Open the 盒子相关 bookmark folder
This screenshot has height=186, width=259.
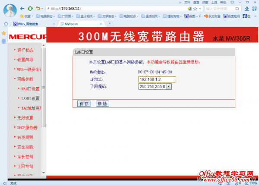click(85, 16)
